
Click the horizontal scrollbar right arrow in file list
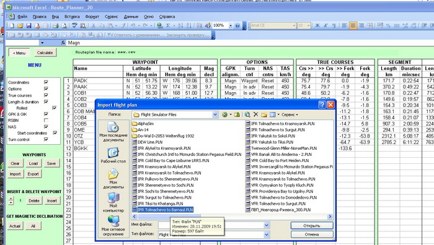click(330, 217)
